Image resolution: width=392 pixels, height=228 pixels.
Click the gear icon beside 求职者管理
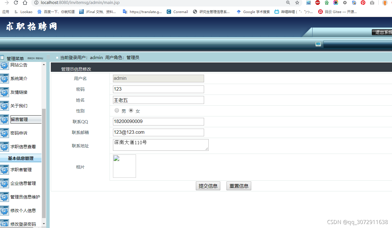coord(4,170)
